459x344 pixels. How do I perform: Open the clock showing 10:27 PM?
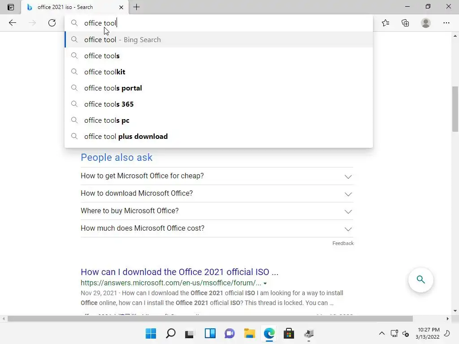(x=428, y=333)
